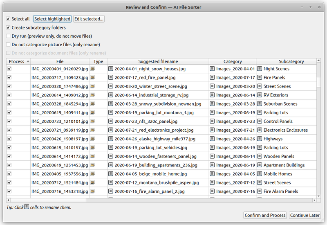Uncheck Process box for IMG_20200716_1453218.jpg
The height and width of the screenshot is (225, 327).
click(9, 191)
